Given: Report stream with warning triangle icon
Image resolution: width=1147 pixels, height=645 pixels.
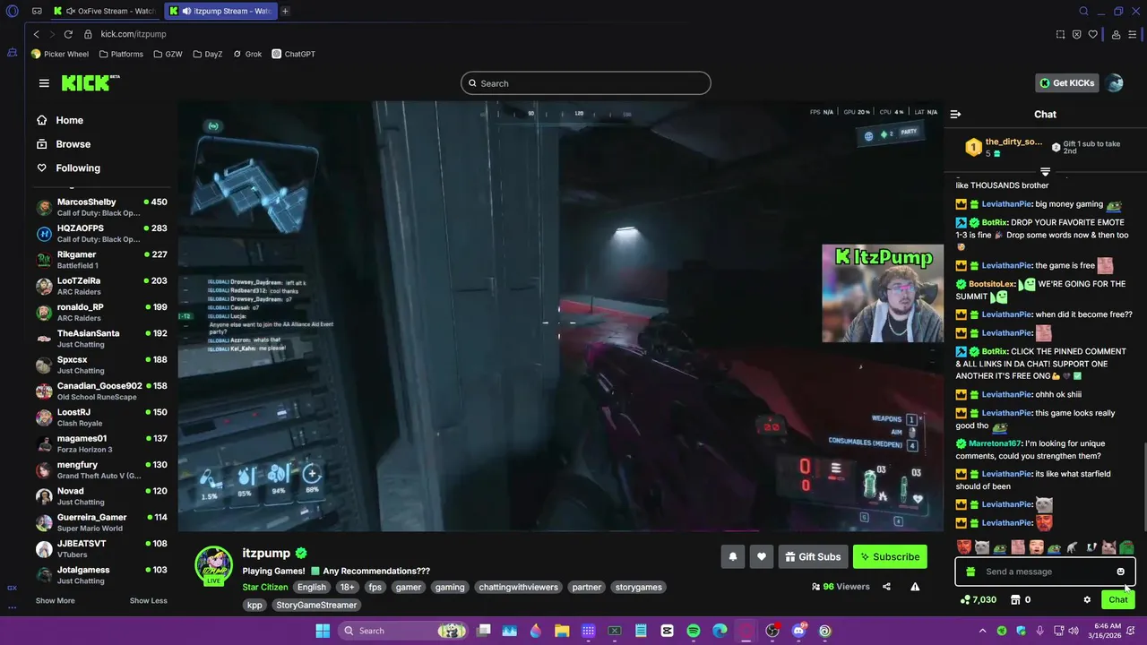Looking at the screenshot, I should [915, 587].
